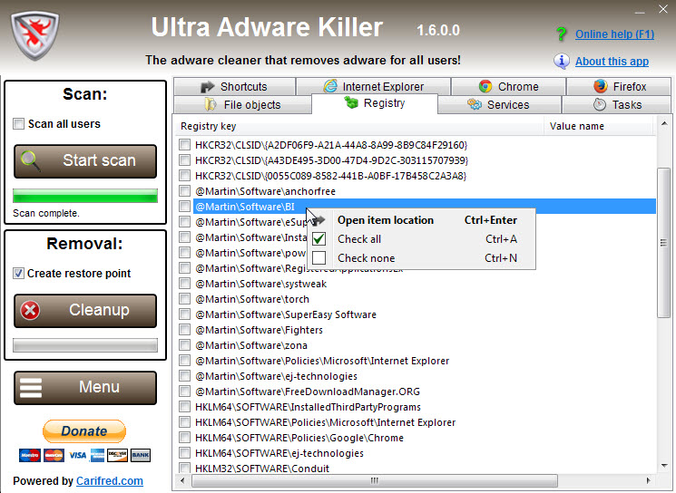
Task: Choose Check none from context menu
Action: 421,258
